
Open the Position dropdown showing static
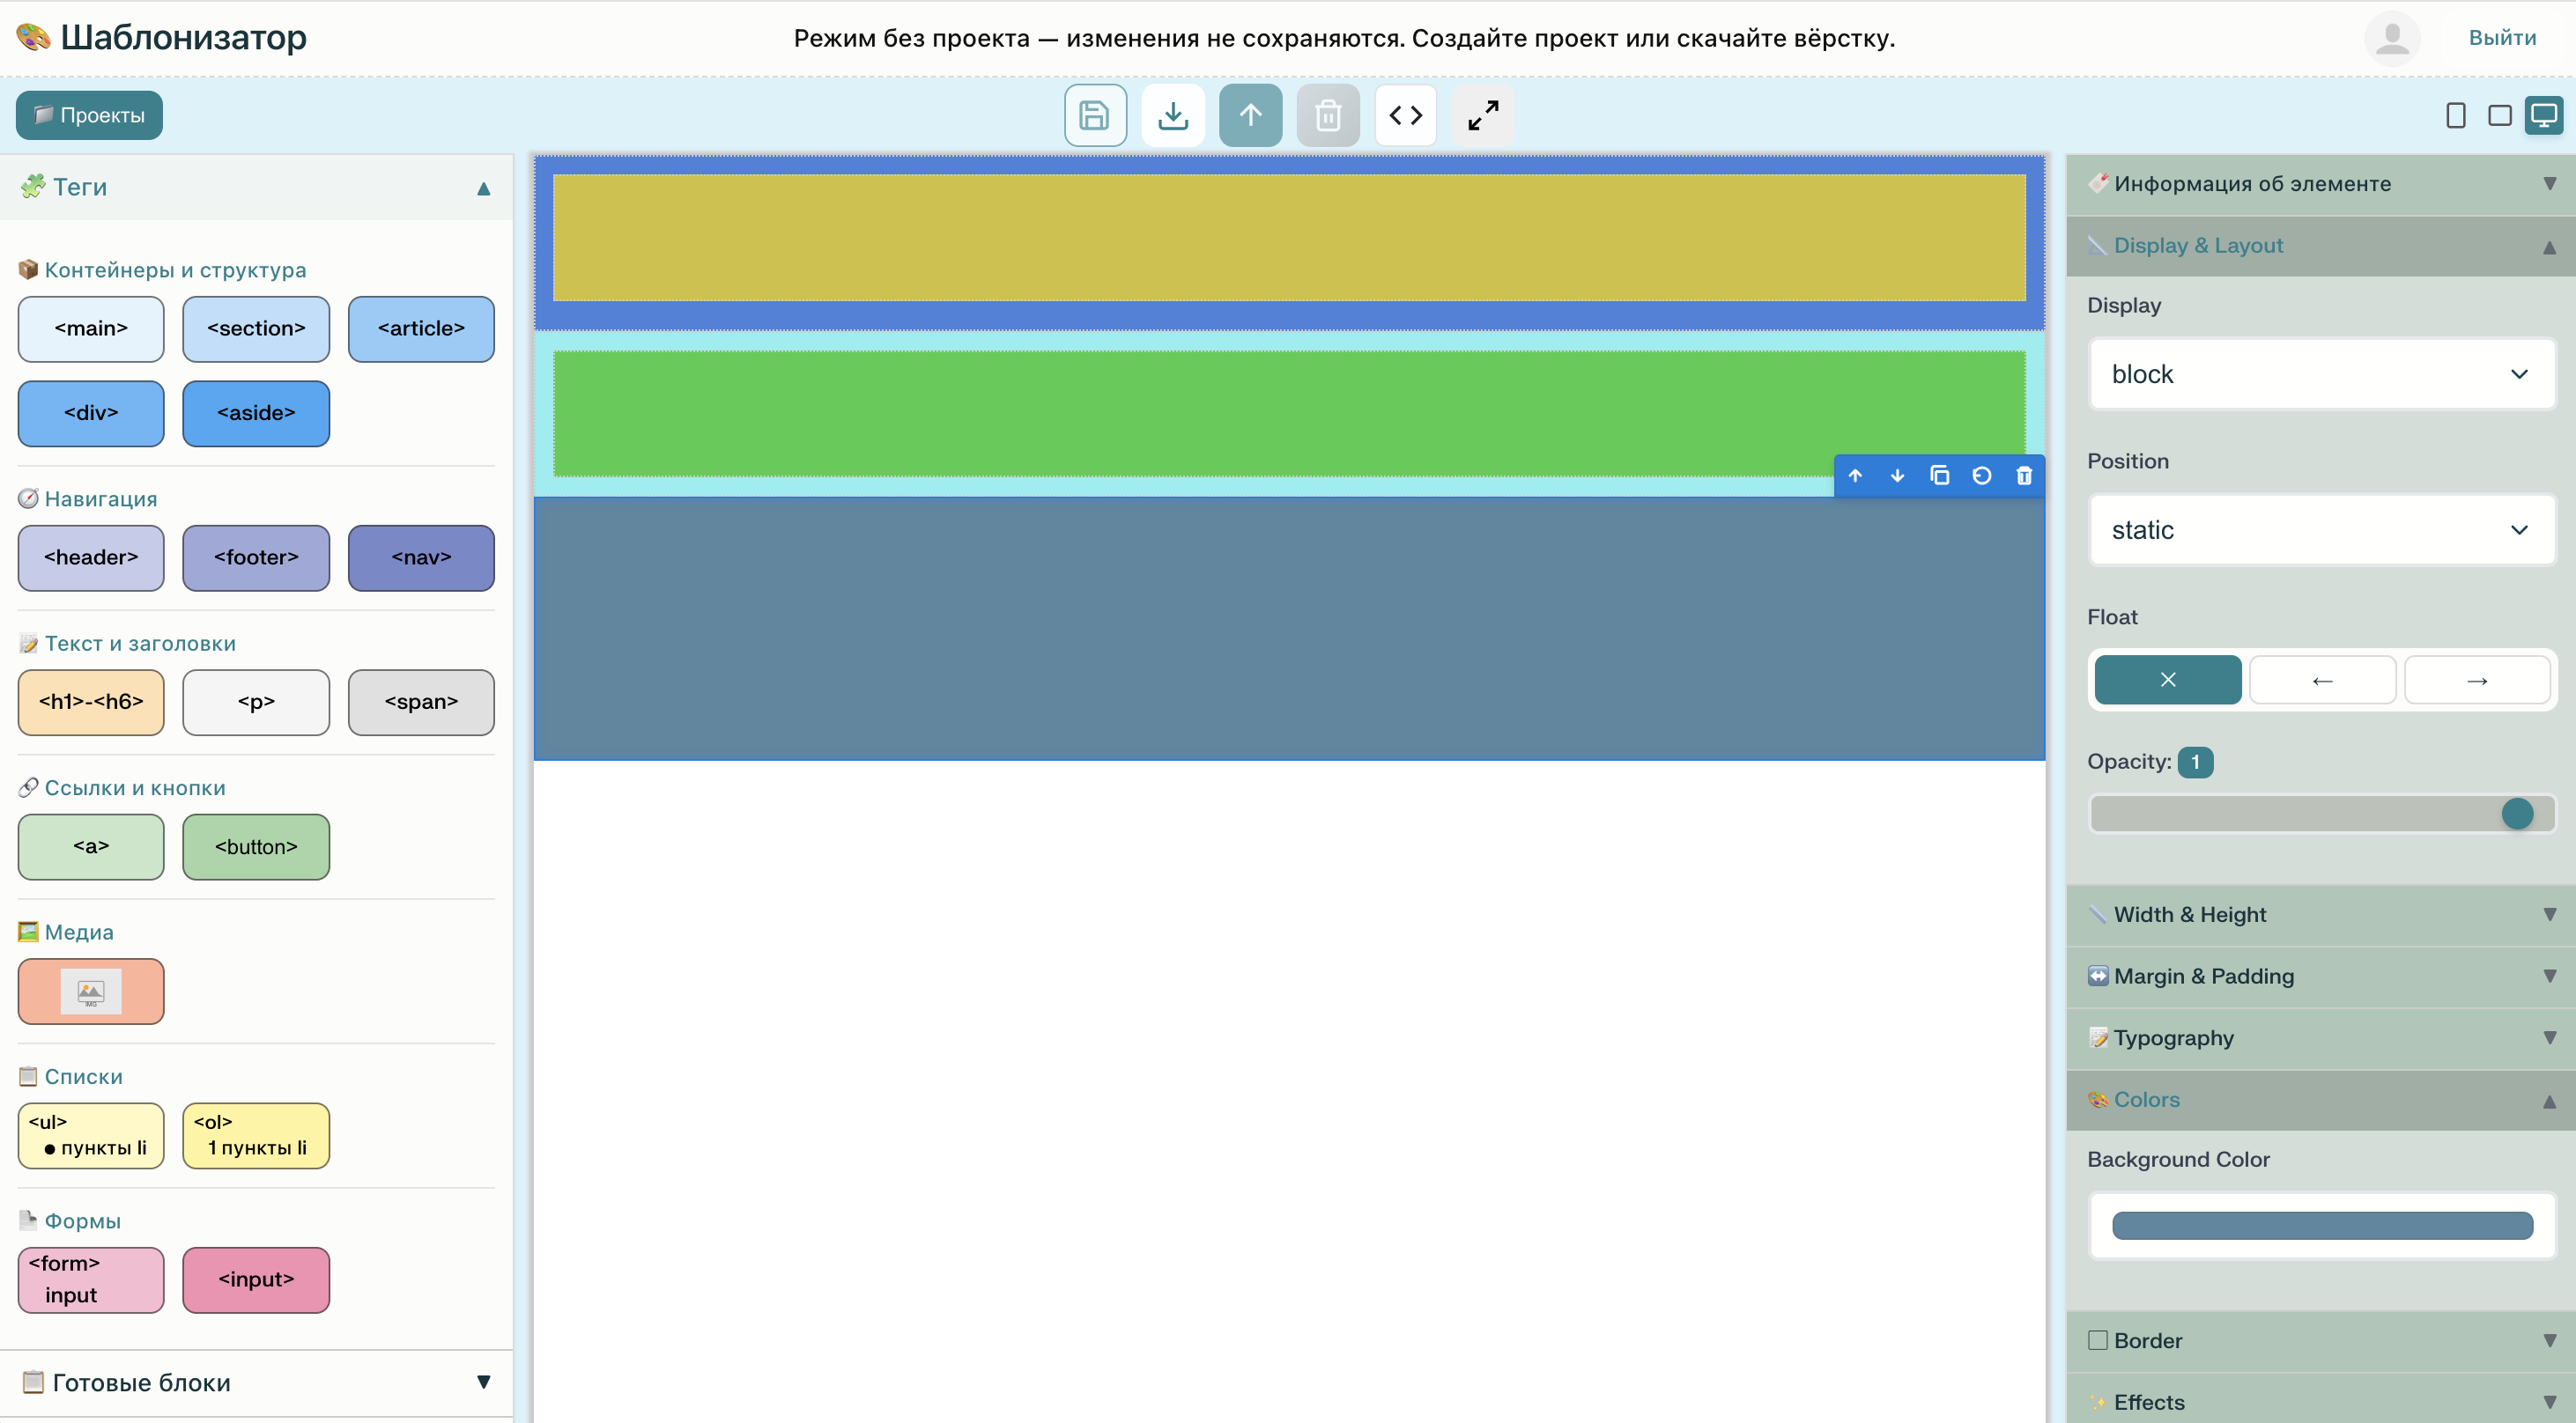point(2321,529)
